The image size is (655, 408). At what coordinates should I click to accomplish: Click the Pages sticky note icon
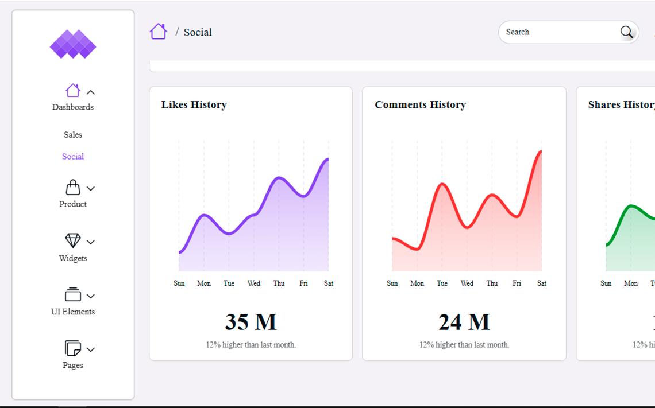(73, 348)
